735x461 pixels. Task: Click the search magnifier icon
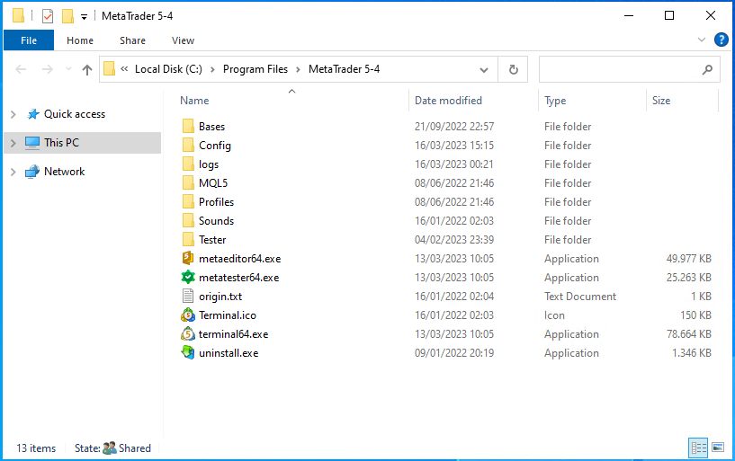pyautogui.click(x=707, y=70)
